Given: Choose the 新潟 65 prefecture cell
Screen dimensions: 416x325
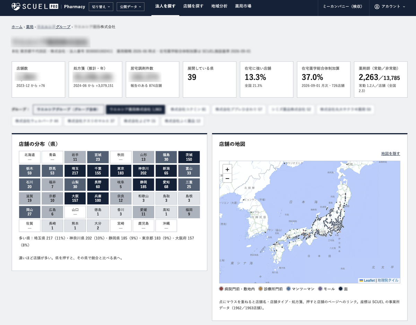Looking at the screenshot, I should [x=166, y=171].
